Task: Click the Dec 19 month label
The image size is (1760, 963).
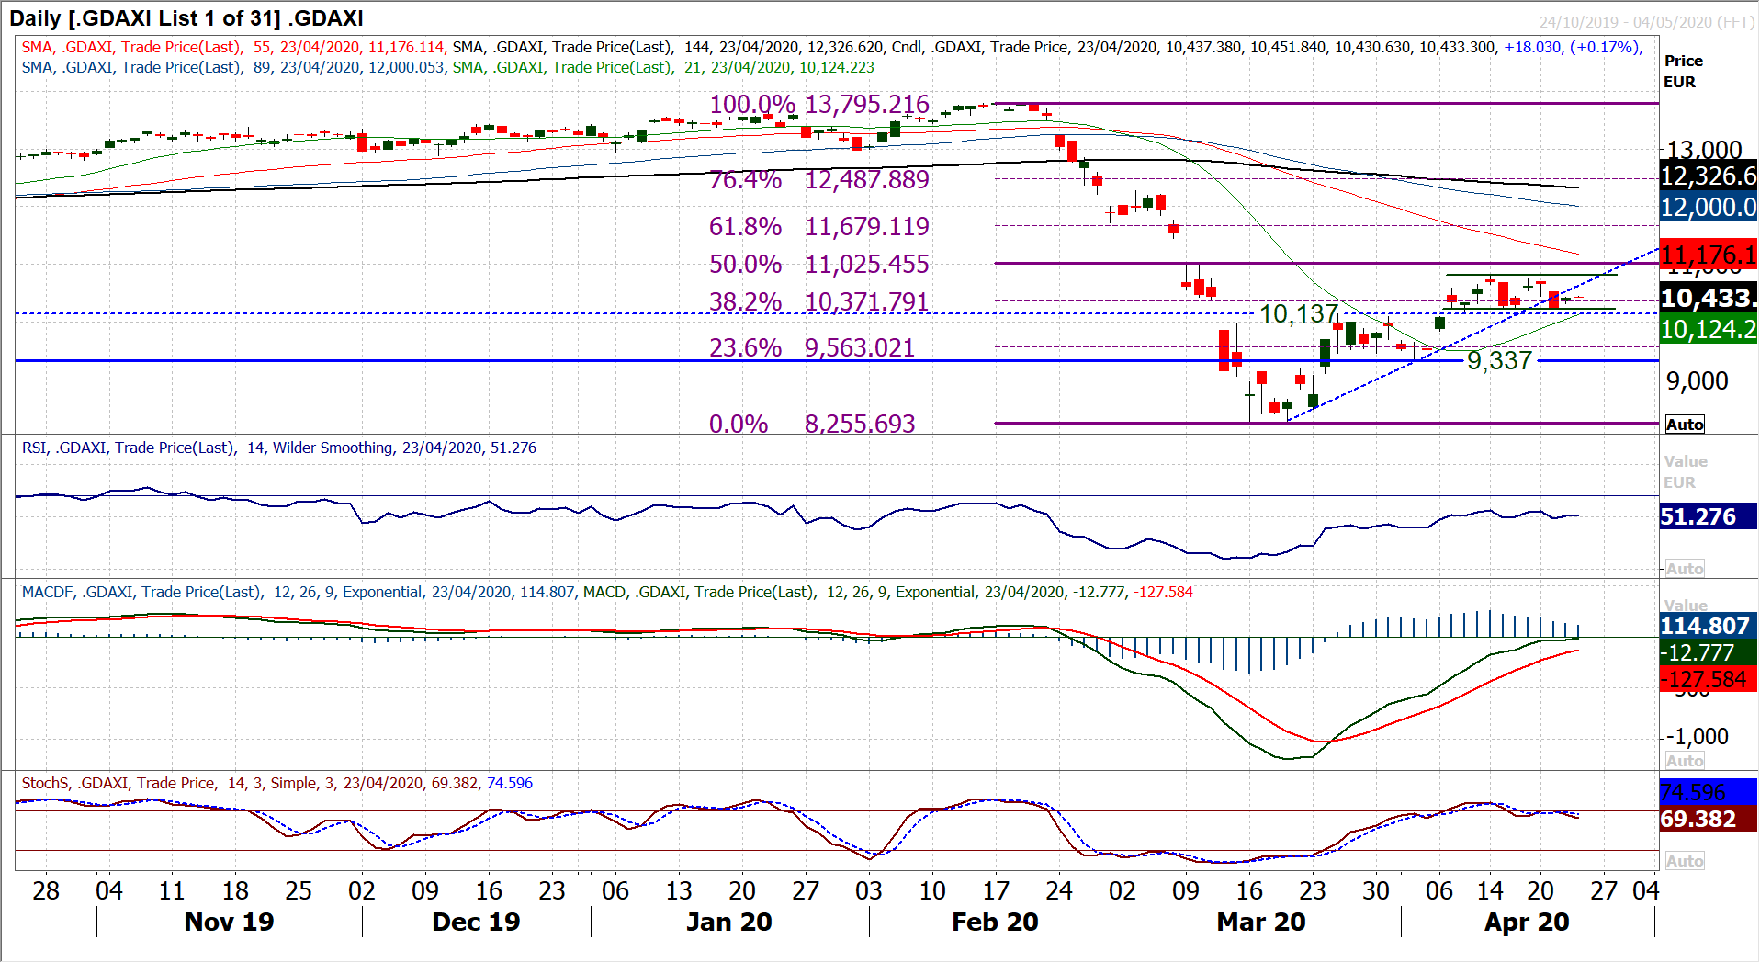Action: click(476, 922)
